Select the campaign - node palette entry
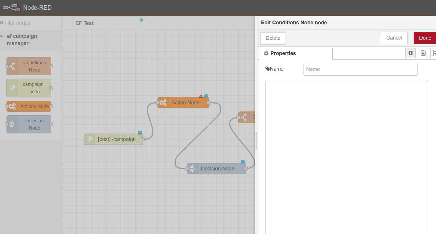Image resolution: width=436 pixels, height=234 pixels. tap(29, 88)
